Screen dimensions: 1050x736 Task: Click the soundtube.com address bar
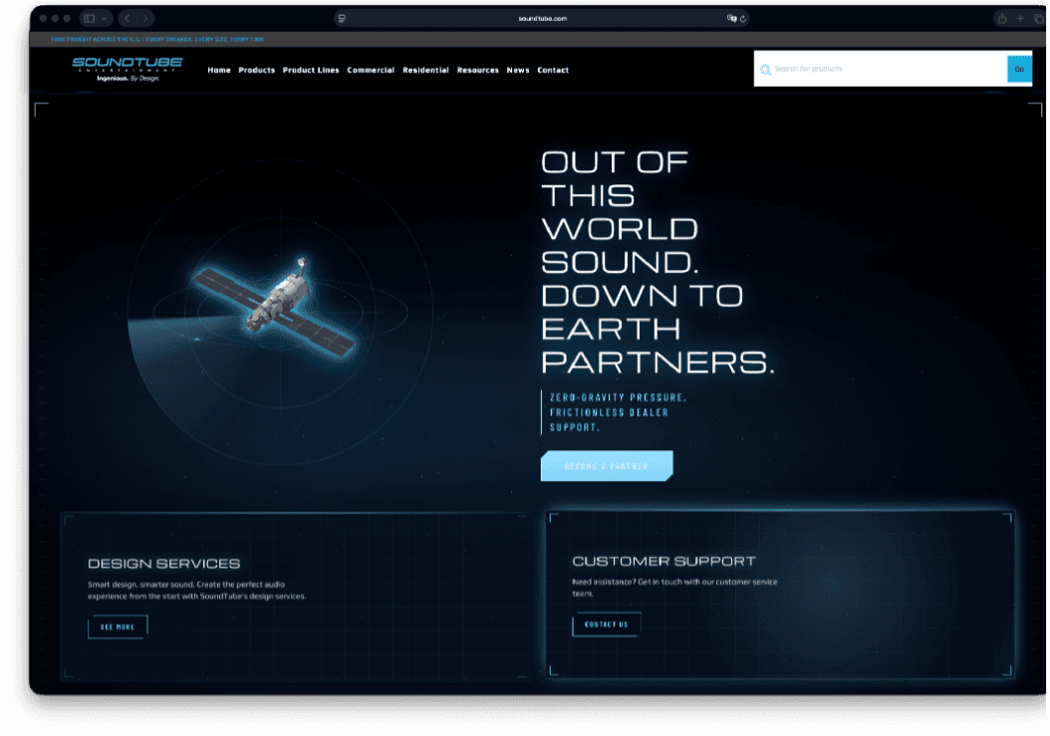click(x=542, y=18)
